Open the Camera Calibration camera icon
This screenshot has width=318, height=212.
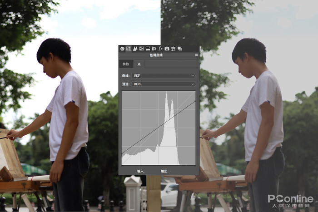tap(167, 49)
